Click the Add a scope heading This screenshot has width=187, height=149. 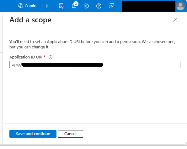point(30,20)
